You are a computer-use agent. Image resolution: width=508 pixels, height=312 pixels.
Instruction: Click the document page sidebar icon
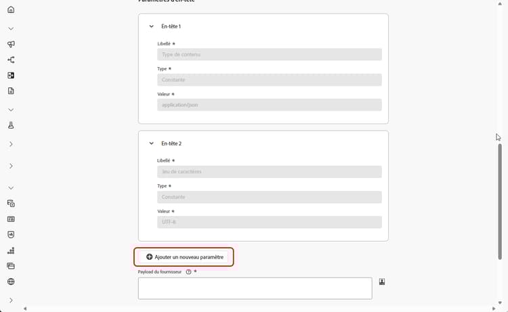point(11,91)
